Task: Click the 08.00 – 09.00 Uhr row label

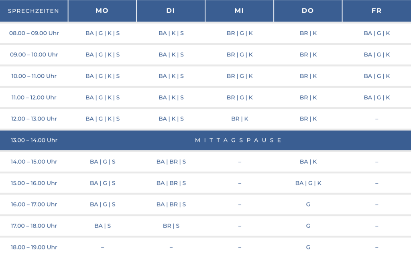Action: point(34,33)
